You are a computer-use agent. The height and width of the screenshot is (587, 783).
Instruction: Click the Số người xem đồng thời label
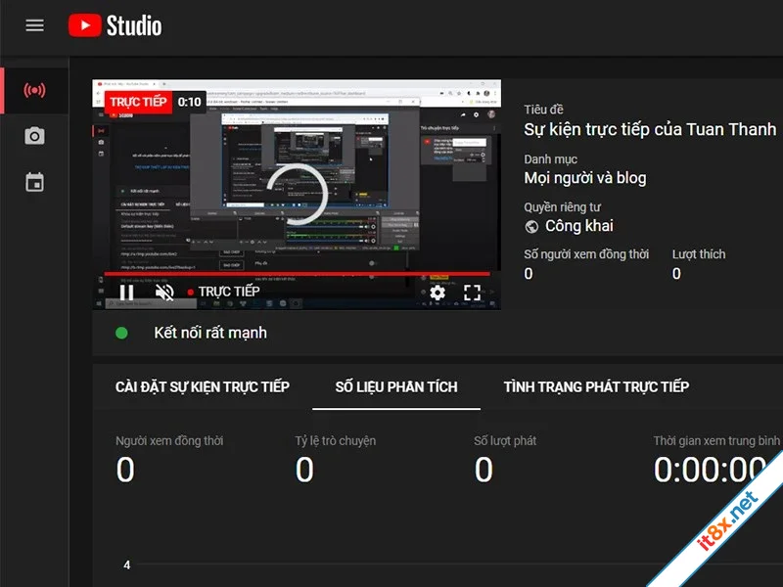coord(586,254)
